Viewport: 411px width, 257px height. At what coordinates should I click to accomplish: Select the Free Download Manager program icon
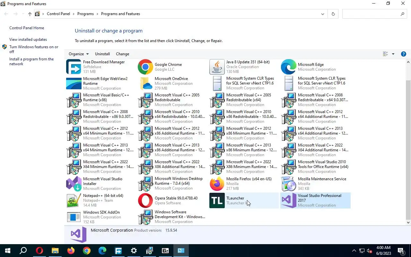coord(74,67)
